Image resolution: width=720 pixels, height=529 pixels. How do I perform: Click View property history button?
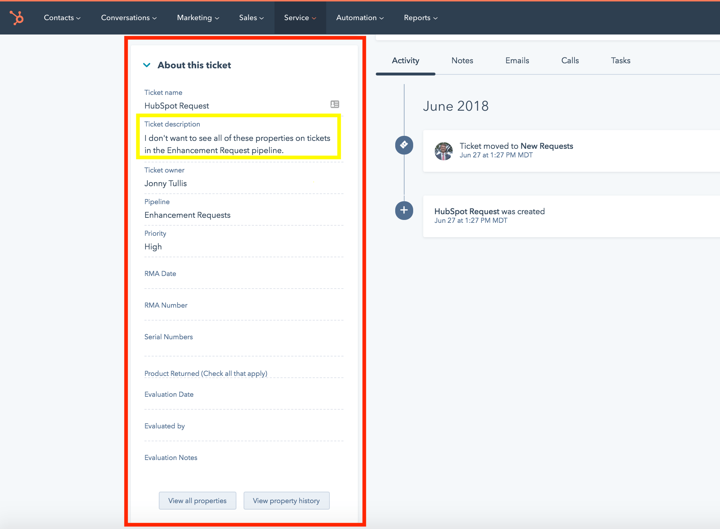pyautogui.click(x=286, y=501)
